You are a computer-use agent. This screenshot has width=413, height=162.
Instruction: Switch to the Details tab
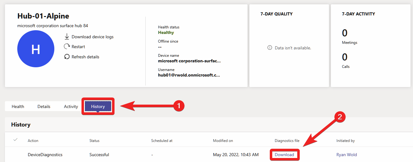coord(44,106)
